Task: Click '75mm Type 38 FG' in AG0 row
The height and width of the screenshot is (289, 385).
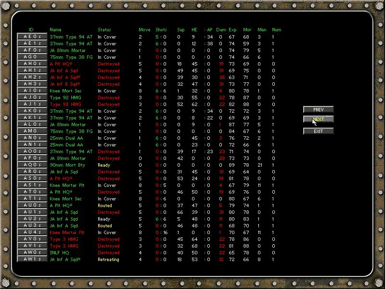Action: pyautogui.click(x=71, y=57)
